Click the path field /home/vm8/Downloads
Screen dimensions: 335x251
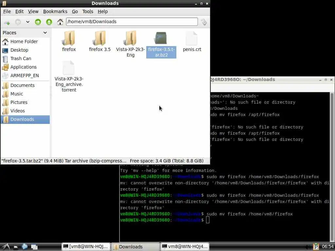click(x=132, y=22)
